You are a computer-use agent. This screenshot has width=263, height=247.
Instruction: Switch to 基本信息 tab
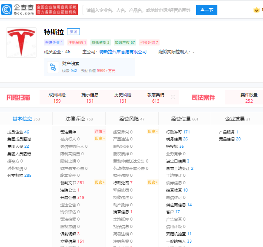26,119
